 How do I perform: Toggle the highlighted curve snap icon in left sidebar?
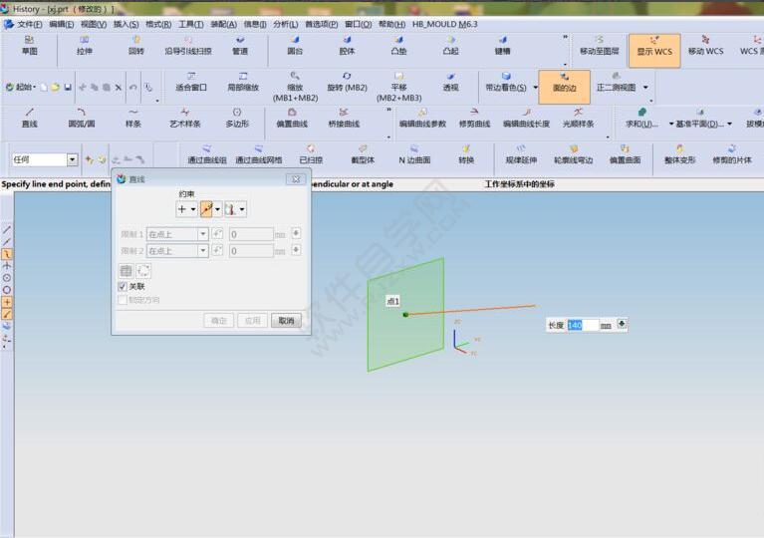pos(7,254)
